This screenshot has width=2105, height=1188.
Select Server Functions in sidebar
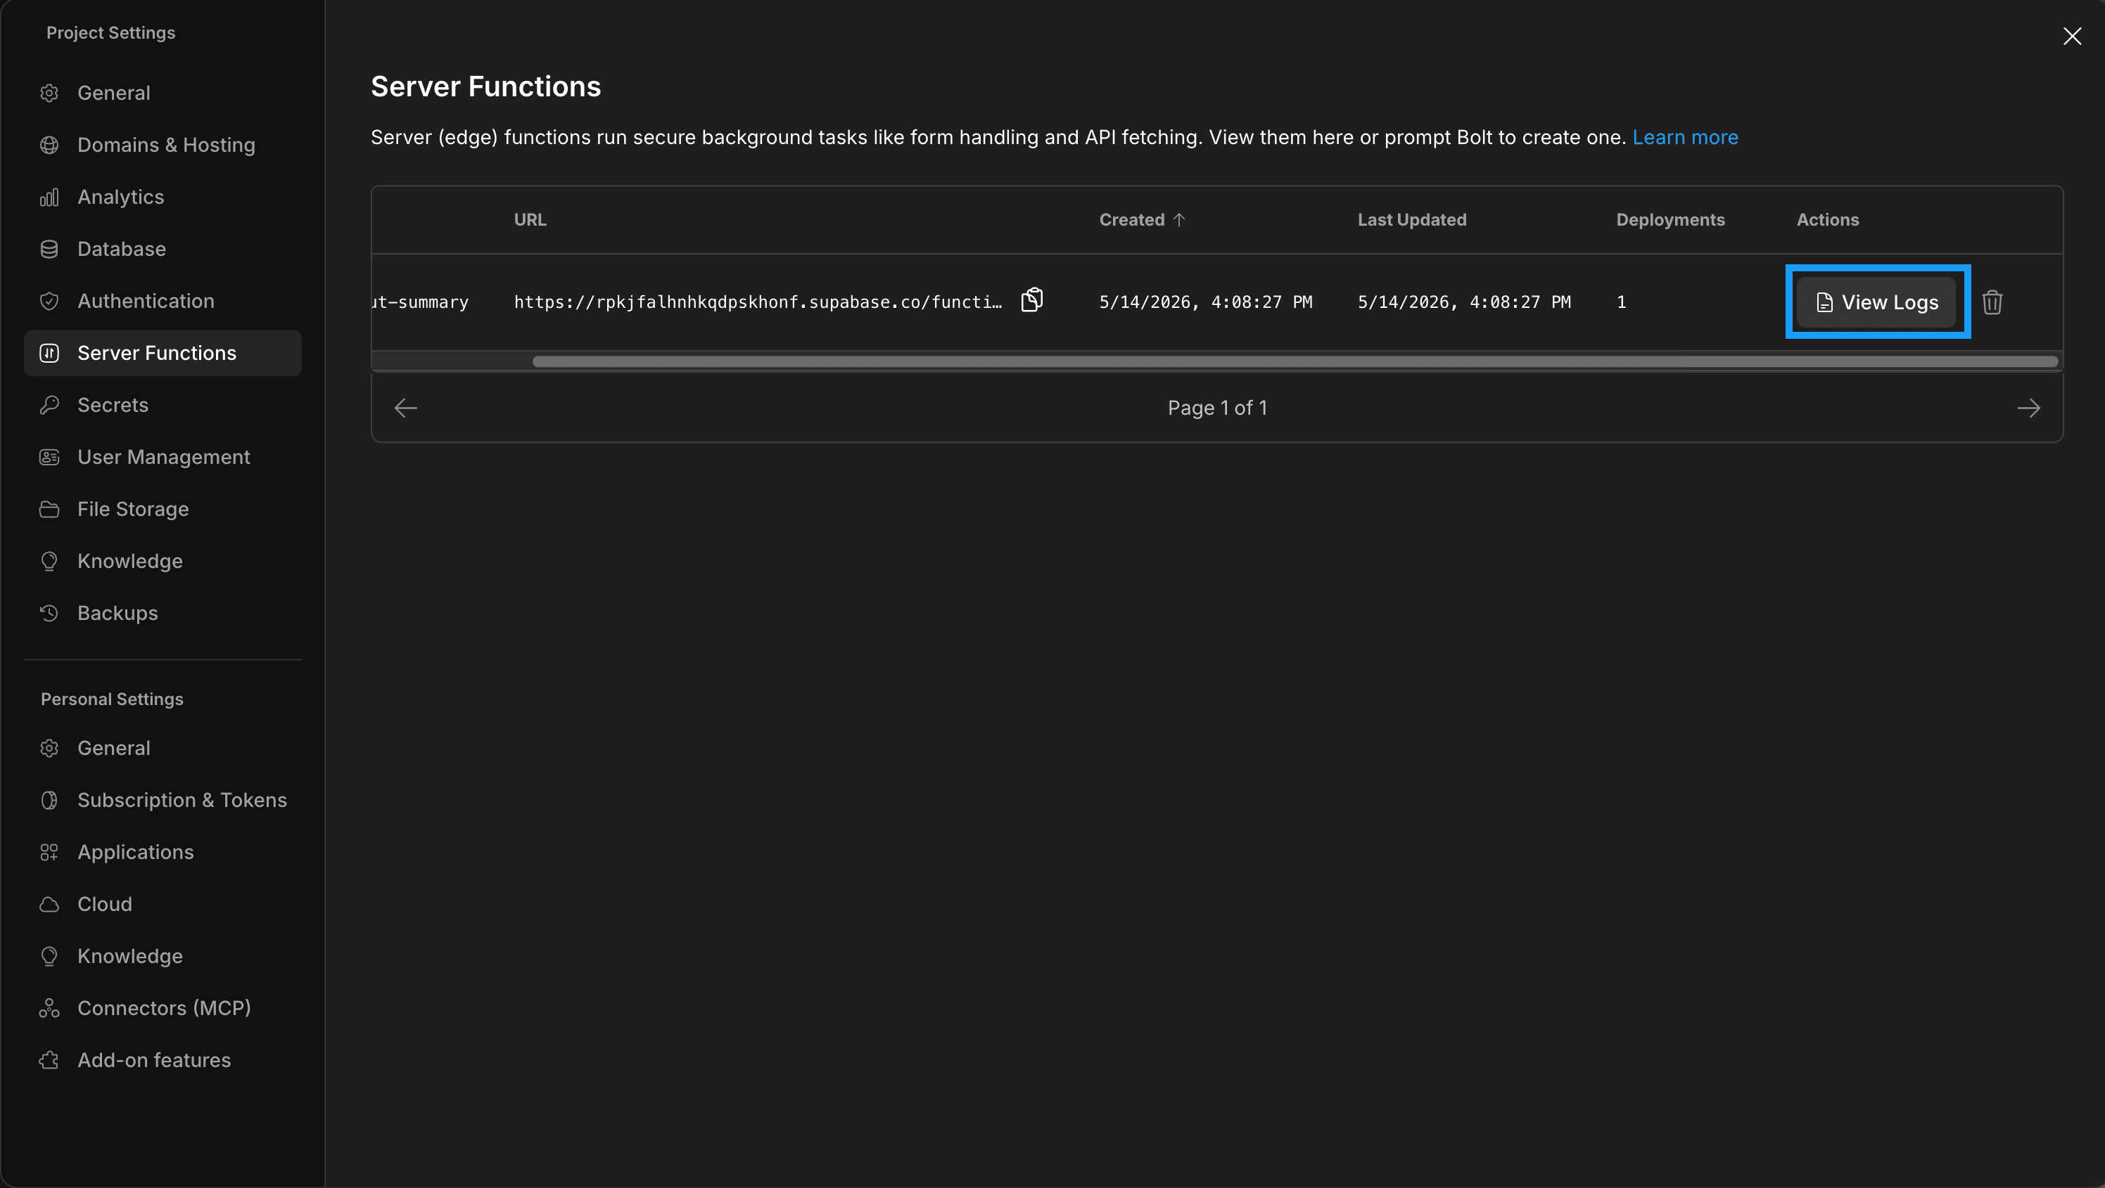pos(163,354)
